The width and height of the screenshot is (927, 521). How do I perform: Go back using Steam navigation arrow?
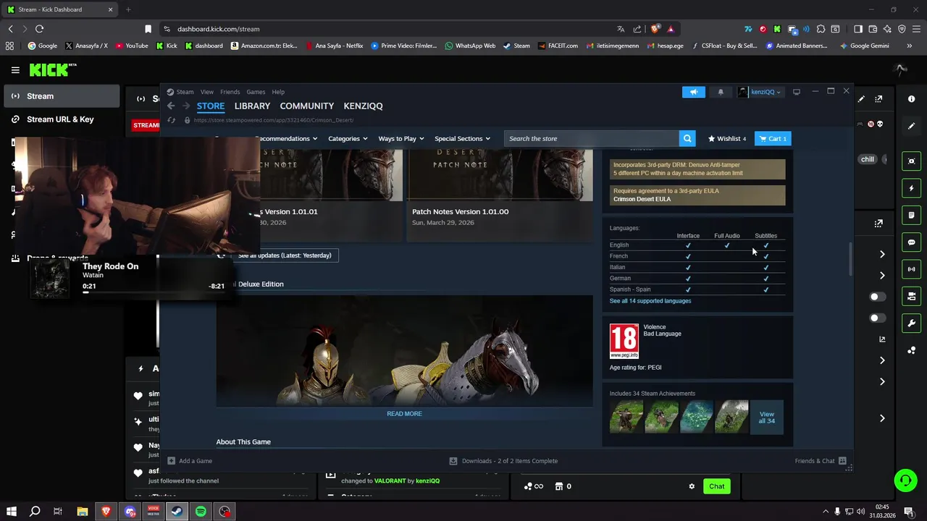[x=171, y=106]
